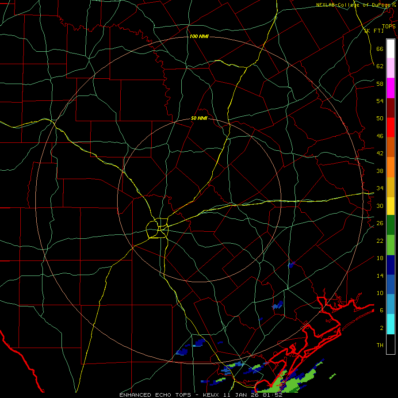Click the "66" scale label

[x=380, y=49]
